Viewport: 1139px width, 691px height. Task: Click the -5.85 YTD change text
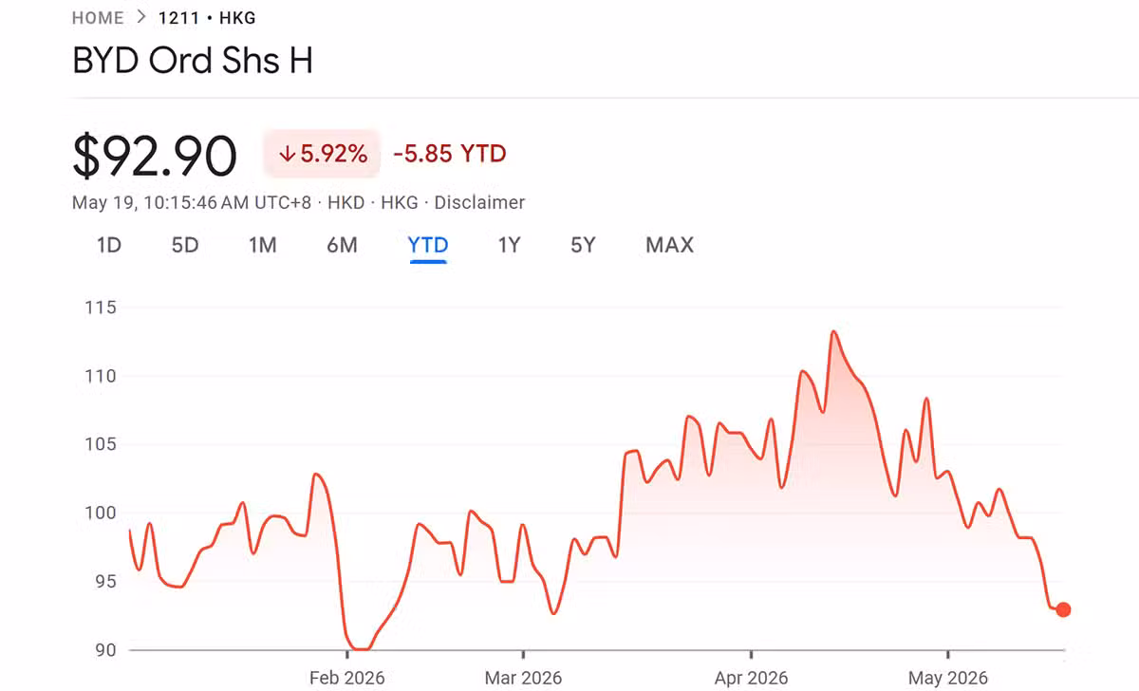click(x=450, y=154)
